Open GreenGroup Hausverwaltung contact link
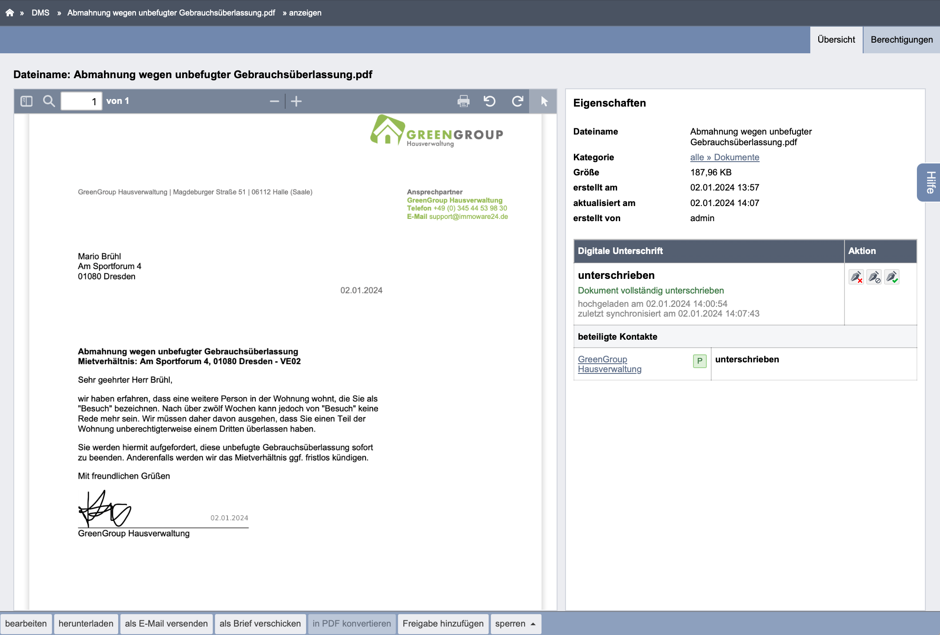Image resolution: width=940 pixels, height=635 pixels. tap(609, 364)
